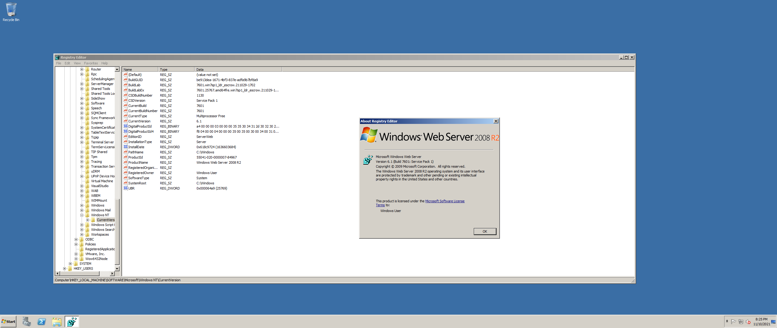Collapse the Windows NT tree node
Image resolution: width=777 pixels, height=328 pixels.
(x=82, y=215)
